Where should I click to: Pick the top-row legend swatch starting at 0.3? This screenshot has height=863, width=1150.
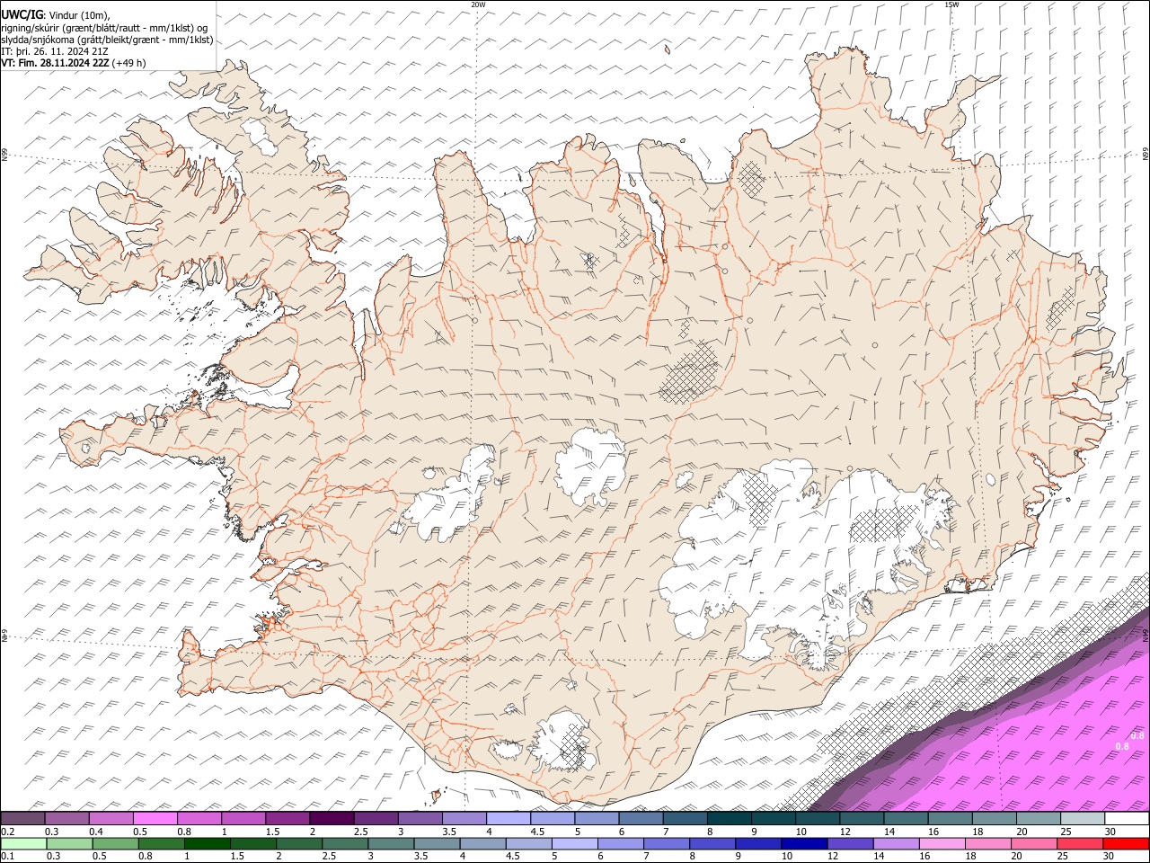point(66,819)
